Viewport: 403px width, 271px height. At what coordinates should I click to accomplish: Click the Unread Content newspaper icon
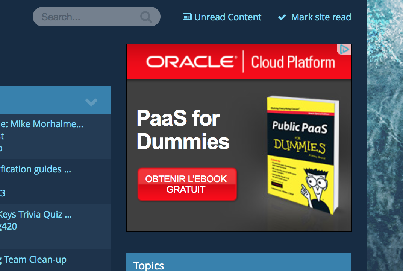(x=187, y=17)
